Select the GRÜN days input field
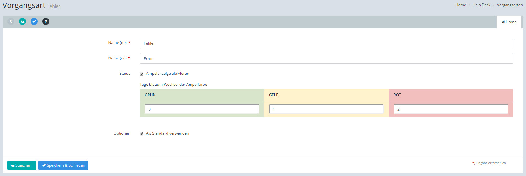Viewport: 526px width, 176px height. coord(202,109)
